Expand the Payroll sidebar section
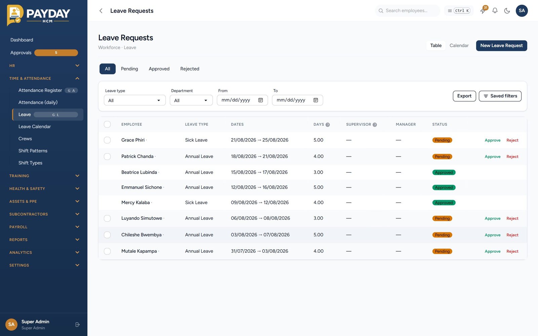Image resolution: width=538 pixels, height=336 pixels. coord(44,227)
